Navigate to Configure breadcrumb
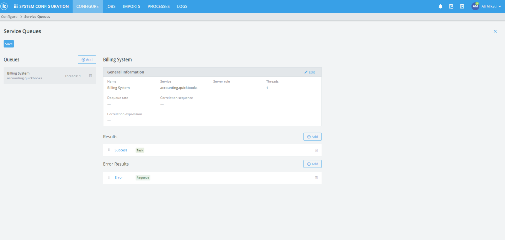Viewport: 505px width, 240px height. pyautogui.click(x=9, y=17)
